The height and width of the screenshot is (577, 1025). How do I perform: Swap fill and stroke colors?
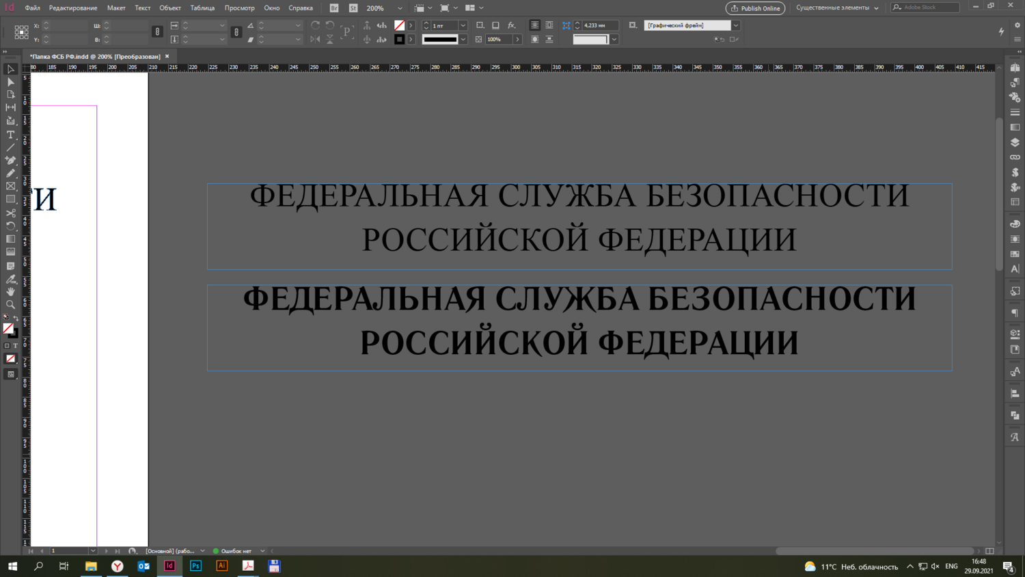(x=16, y=319)
